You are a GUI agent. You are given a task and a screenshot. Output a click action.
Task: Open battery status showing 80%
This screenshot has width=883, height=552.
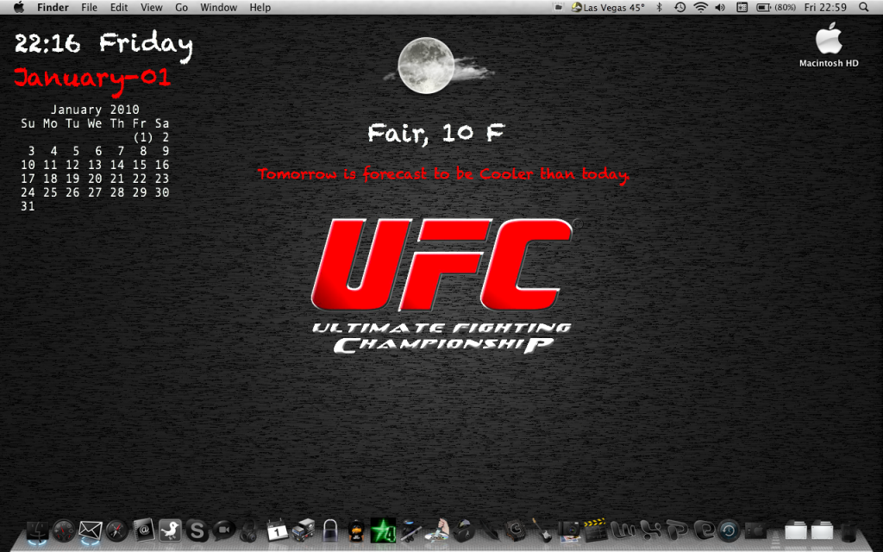tap(775, 7)
